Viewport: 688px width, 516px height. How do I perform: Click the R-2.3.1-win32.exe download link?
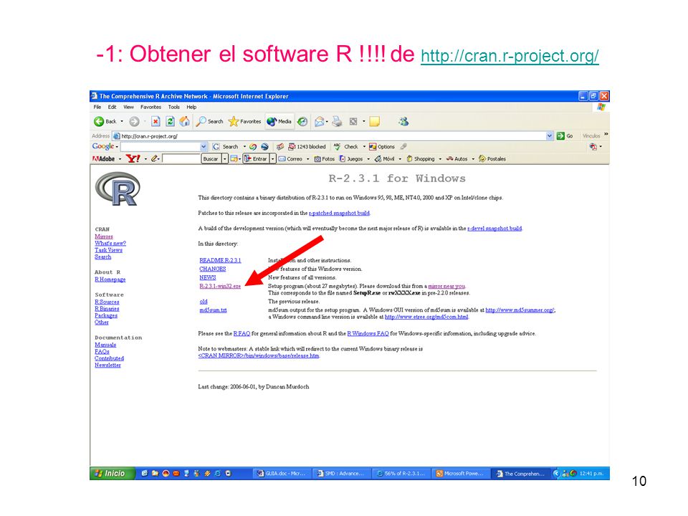pos(220,286)
